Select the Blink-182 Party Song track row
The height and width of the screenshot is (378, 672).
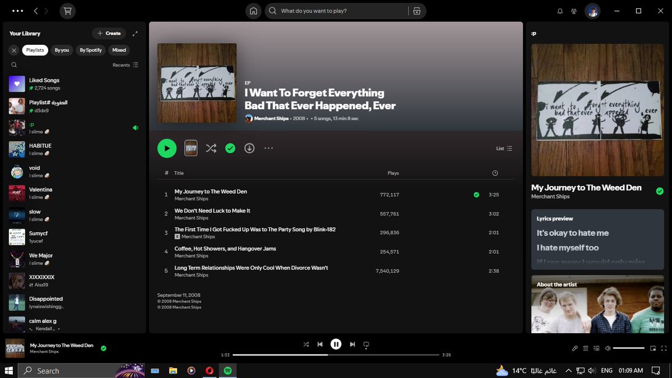click(x=336, y=233)
